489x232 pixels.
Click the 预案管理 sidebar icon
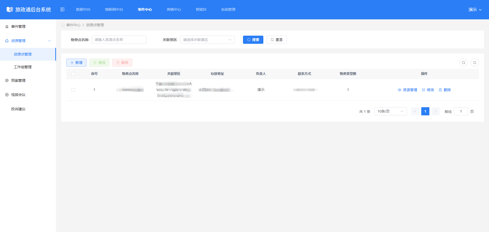(x=7, y=80)
